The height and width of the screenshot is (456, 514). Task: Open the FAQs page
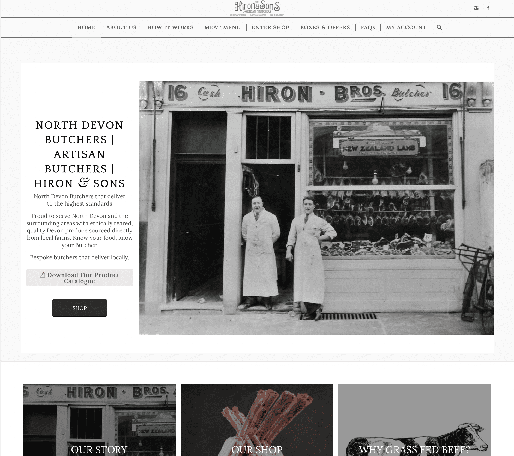click(x=368, y=27)
